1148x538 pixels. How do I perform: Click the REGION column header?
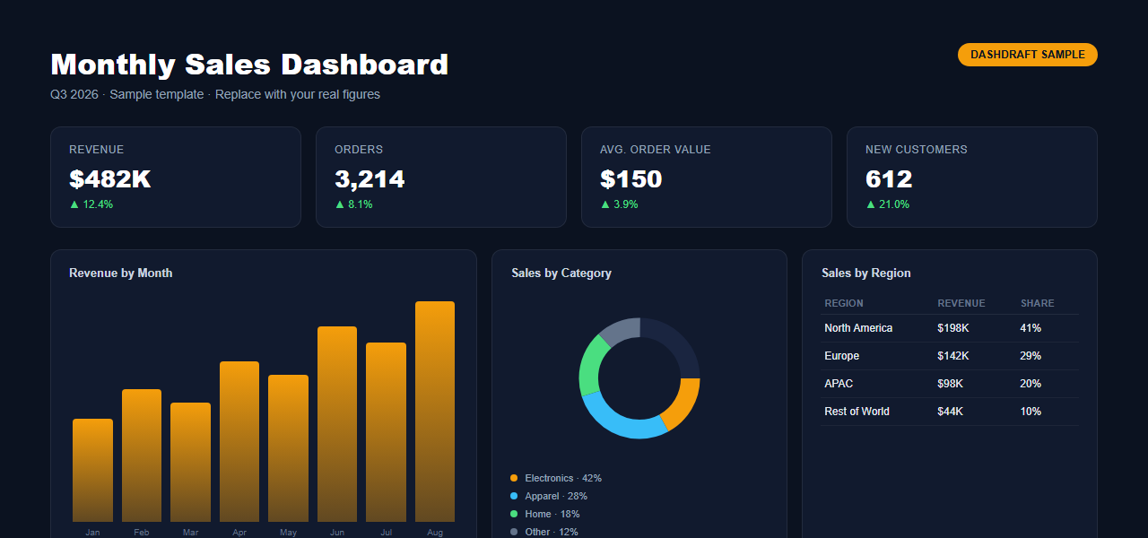pyautogui.click(x=844, y=303)
